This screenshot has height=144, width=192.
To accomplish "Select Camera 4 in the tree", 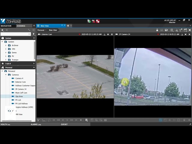I will point(19,78).
